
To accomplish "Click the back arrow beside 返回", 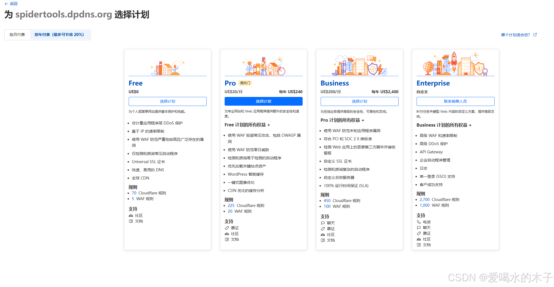I will (x=7, y=4).
